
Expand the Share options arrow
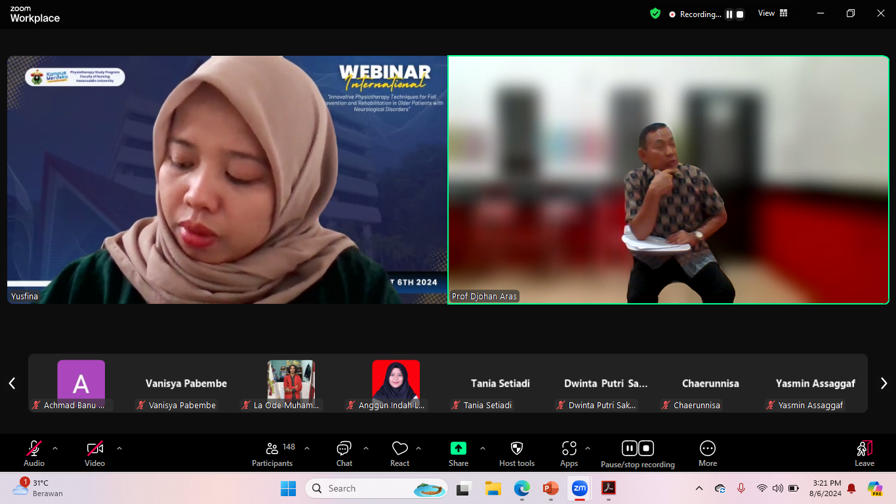(x=483, y=448)
